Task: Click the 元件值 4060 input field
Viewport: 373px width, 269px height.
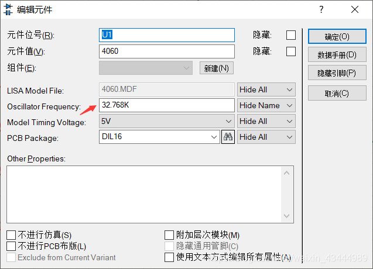Action: 167,51
